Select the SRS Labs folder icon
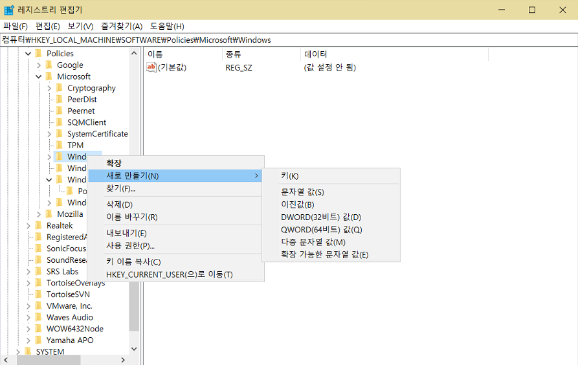 (x=39, y=271)
